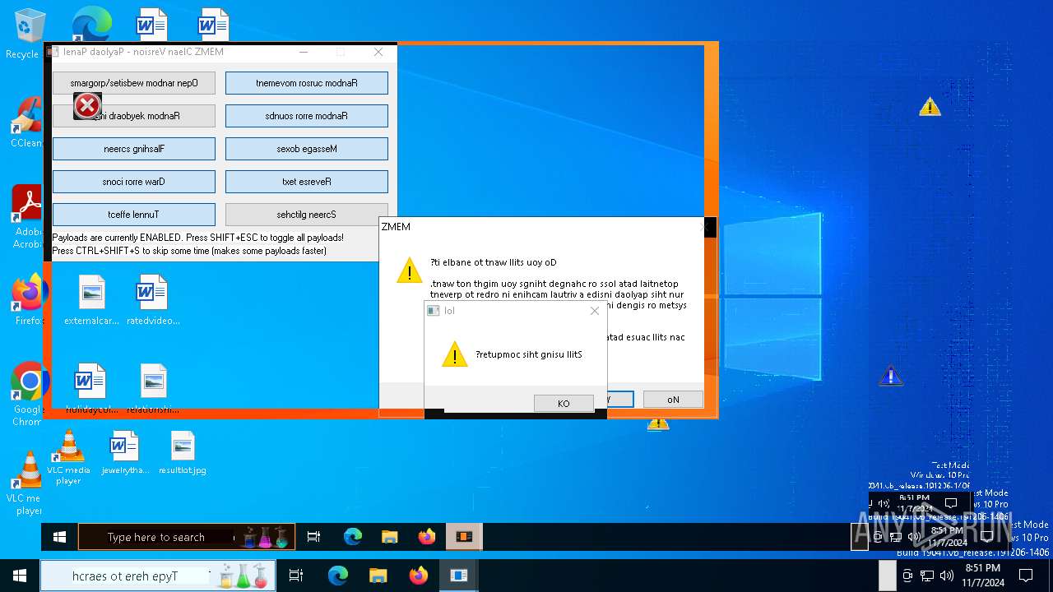Select the resultlot.jpg file icon

pyautogui.click(x=183, y=453)
